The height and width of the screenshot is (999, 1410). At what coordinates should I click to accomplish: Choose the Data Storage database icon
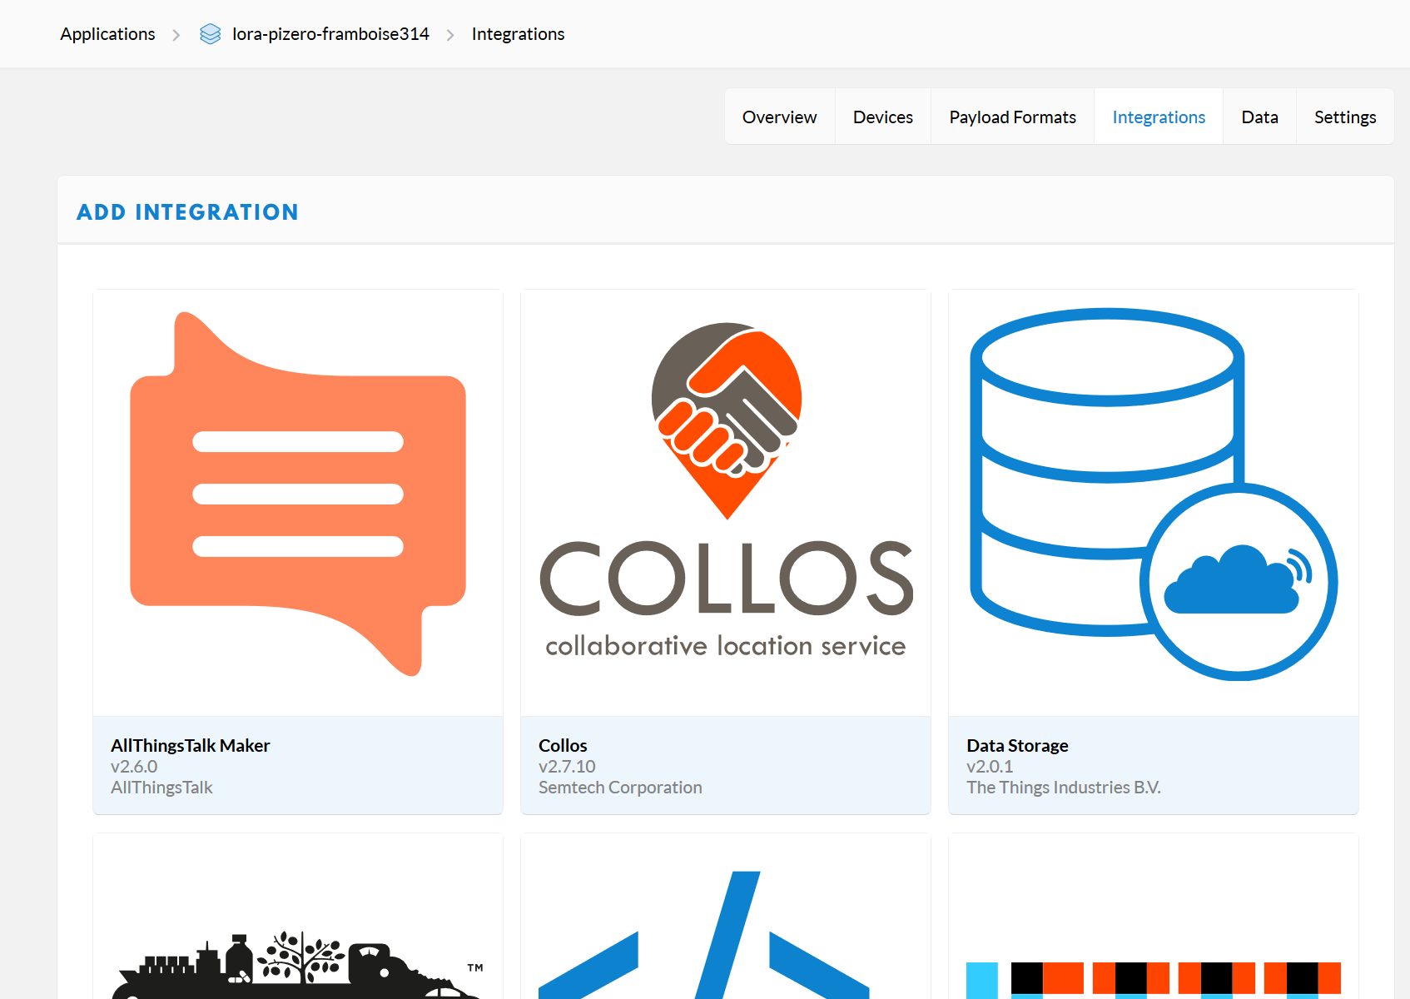click(1154, 494)
